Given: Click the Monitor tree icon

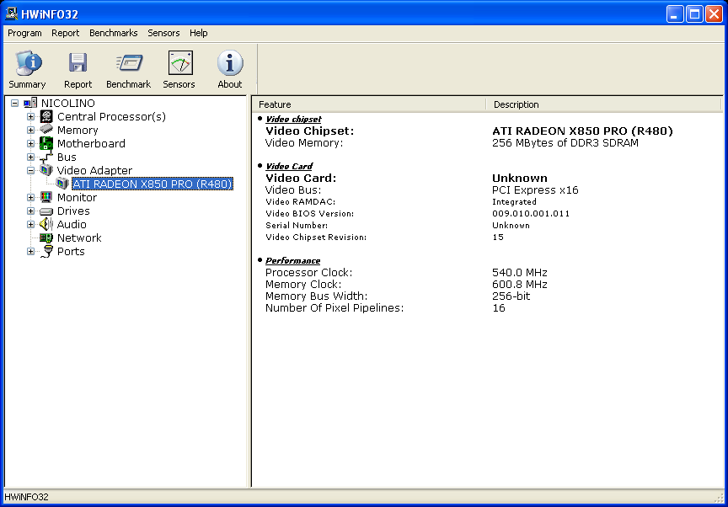Looking at the screenshot, I should [46, 197].
